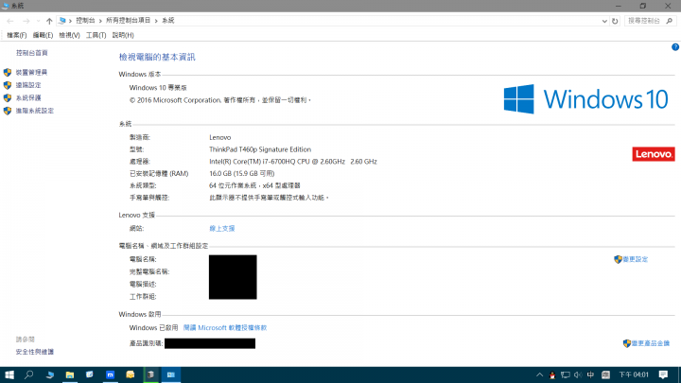Open File Explorer from taskbar
Image resolution: width=681 pixels, height=383 pixels.
click(x=69, y=374)
